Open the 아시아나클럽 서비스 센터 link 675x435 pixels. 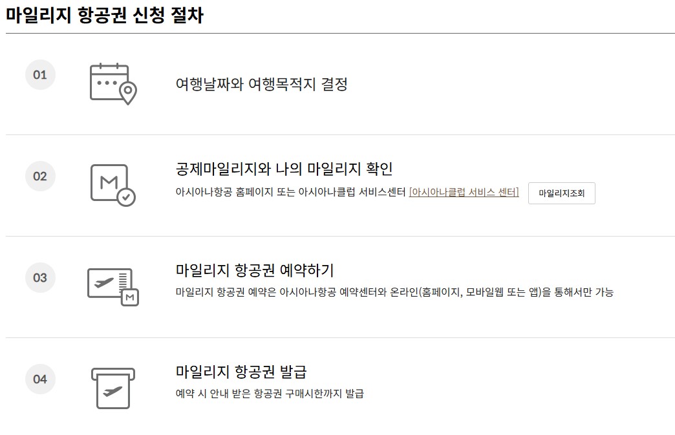[x=465, y=193]
